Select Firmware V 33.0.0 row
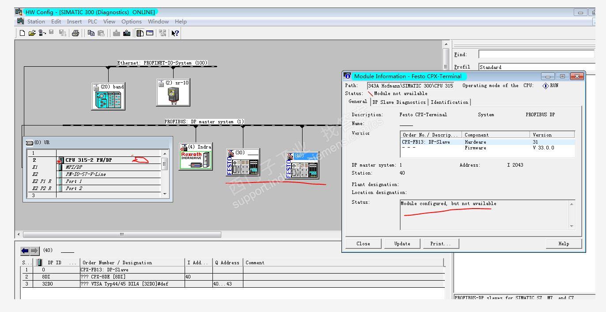Screen dimensions: 606x312 point(488,148)
